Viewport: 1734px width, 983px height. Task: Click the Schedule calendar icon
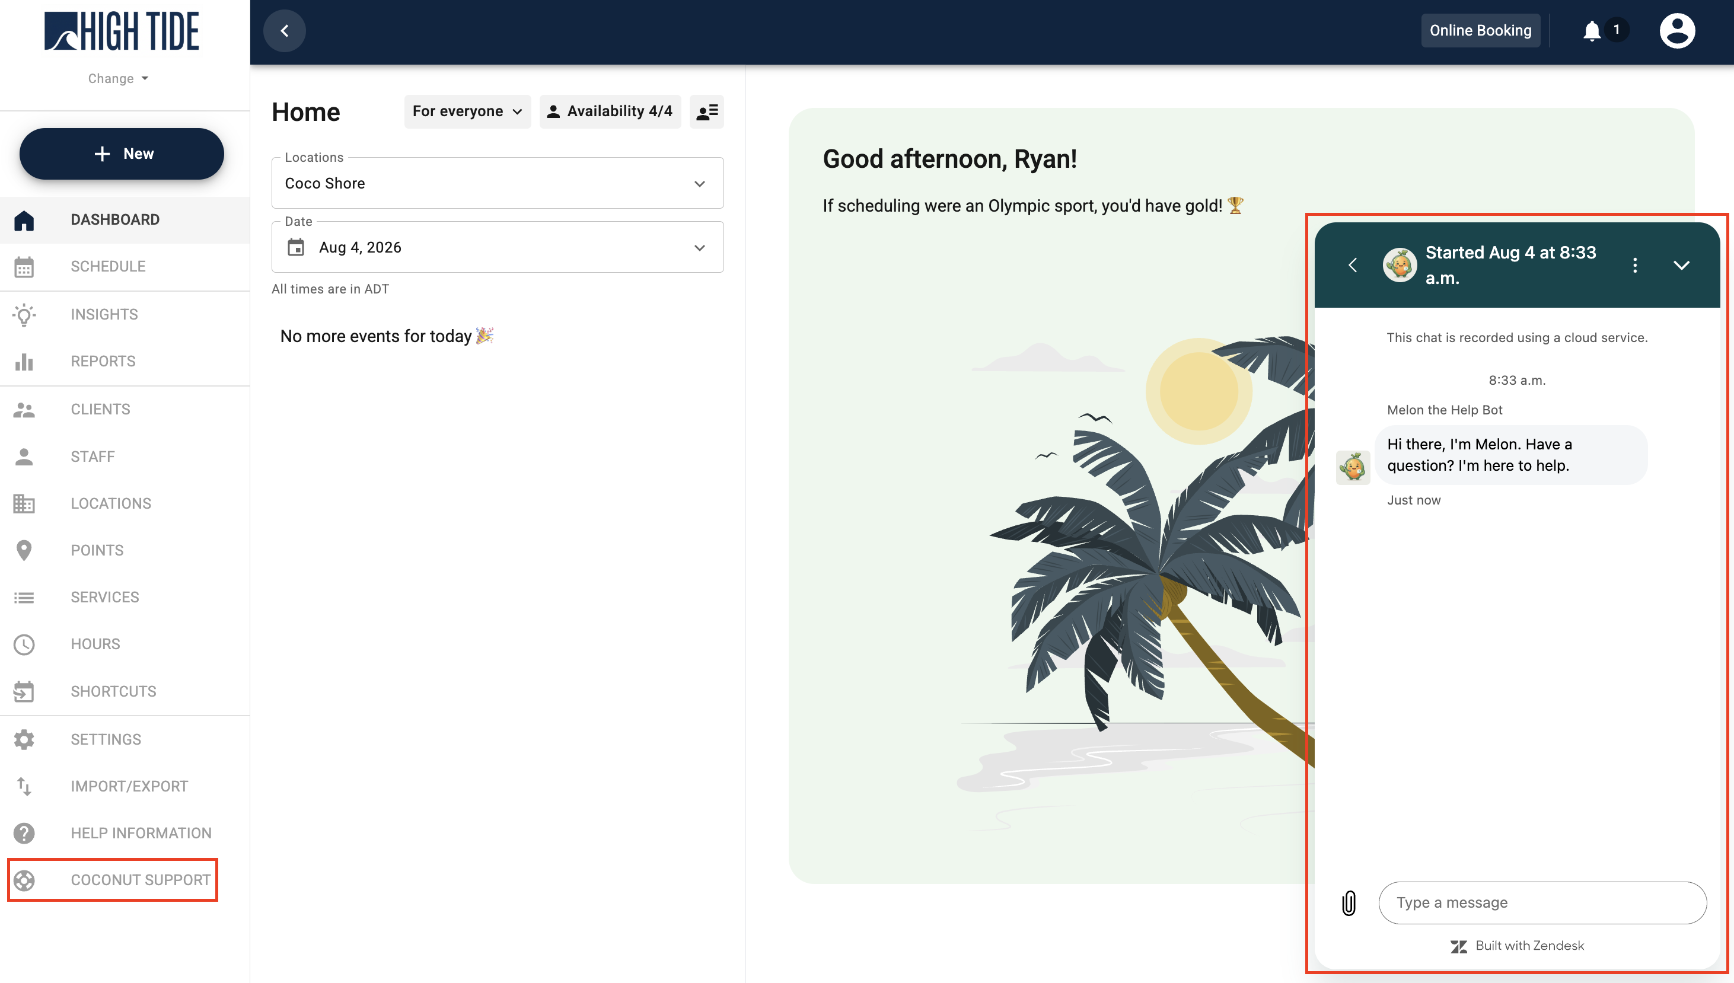pos(24,267)
